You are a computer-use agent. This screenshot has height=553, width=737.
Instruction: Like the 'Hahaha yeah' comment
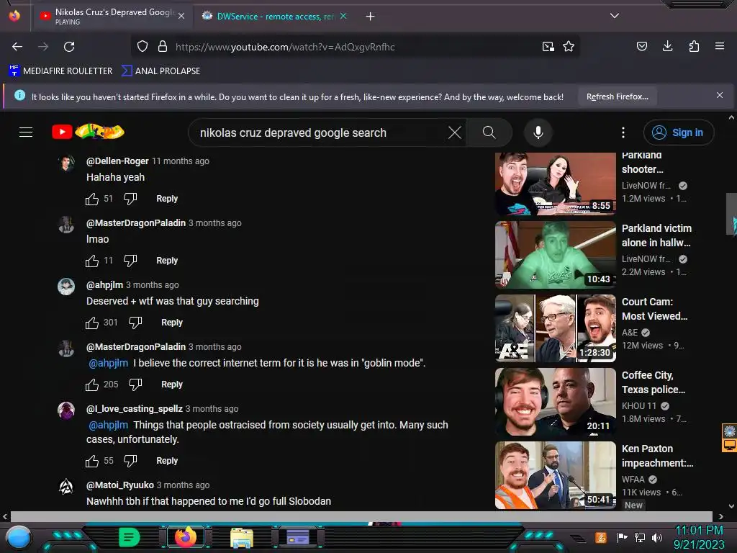(x=92, y=199)
